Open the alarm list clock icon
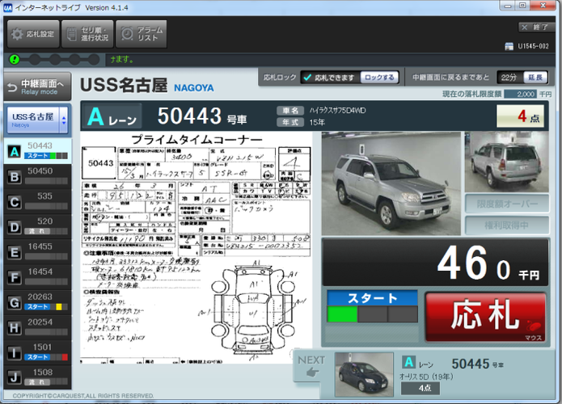This screenshot has width=562, height=404. (127, 34)
